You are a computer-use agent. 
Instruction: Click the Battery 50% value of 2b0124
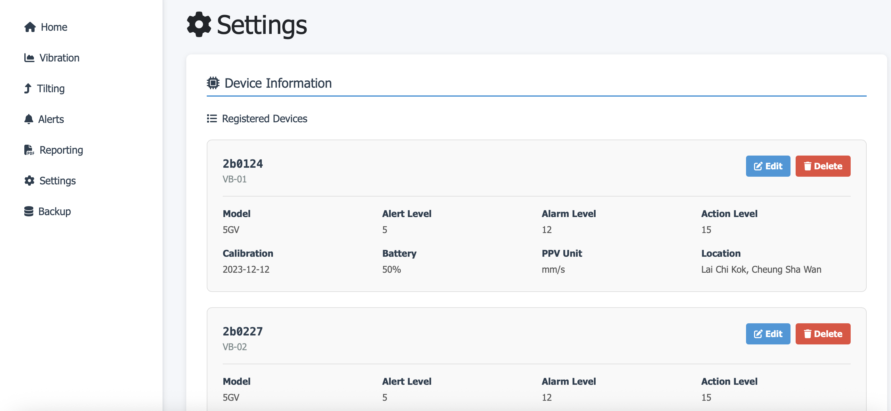coord(391,270)
